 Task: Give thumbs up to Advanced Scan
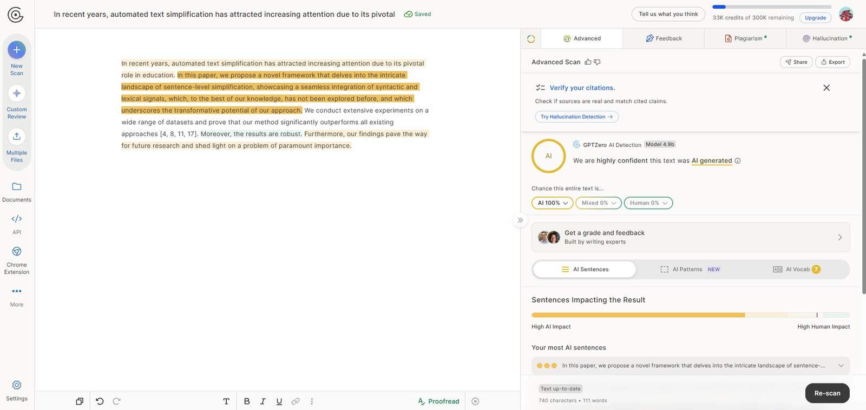tap(588, 62)
